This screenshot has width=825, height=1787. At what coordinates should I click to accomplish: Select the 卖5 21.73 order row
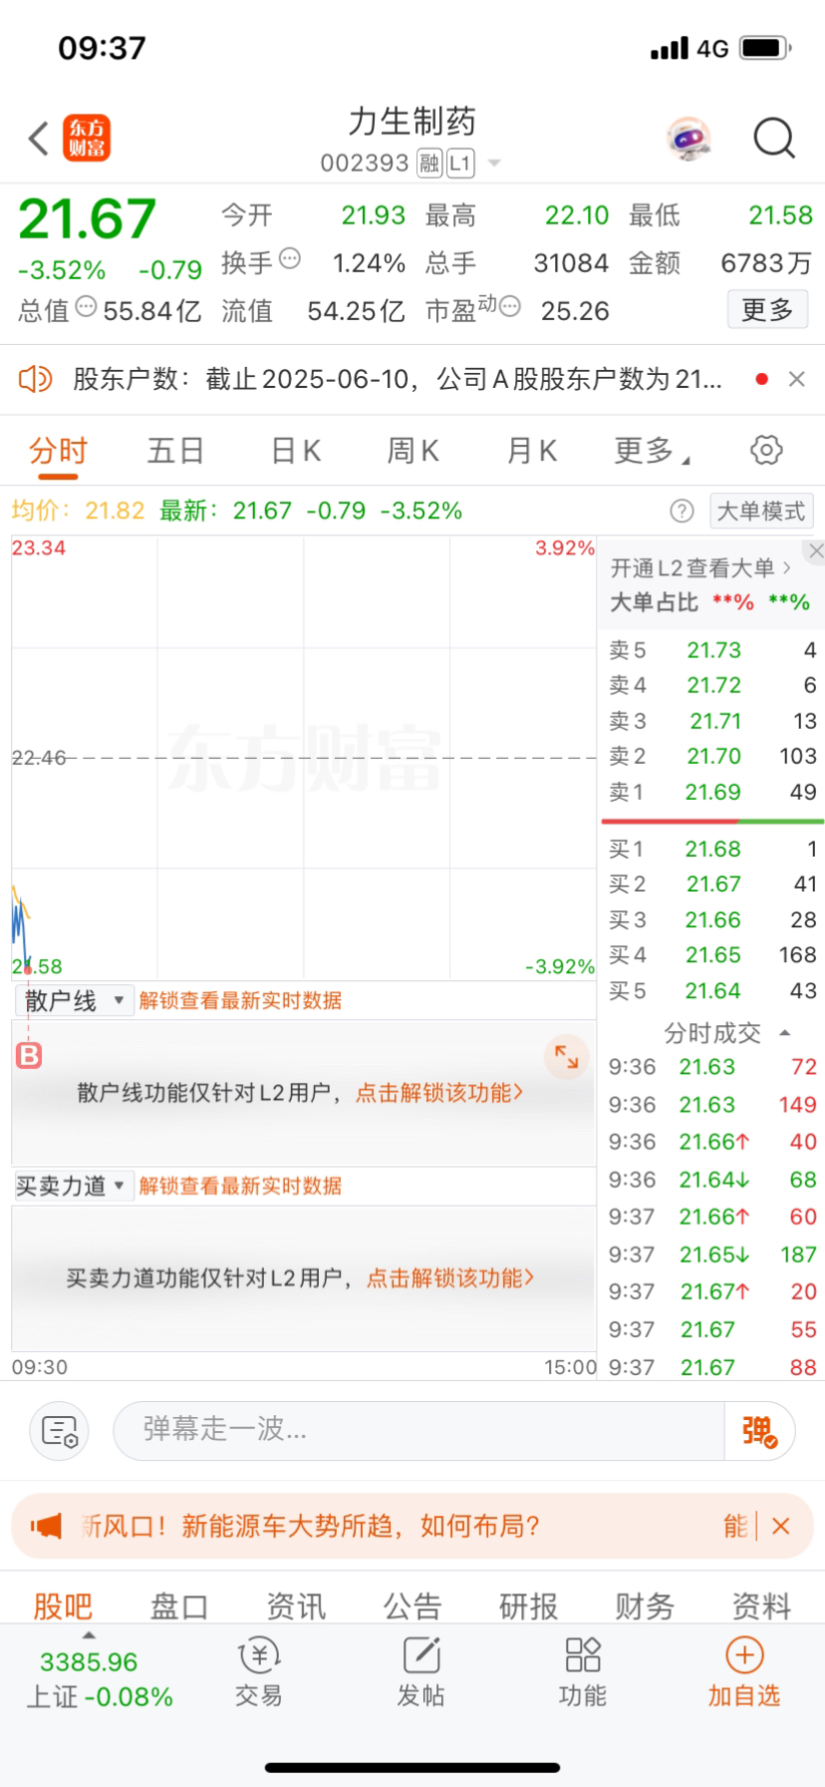[x=711, y=650]
